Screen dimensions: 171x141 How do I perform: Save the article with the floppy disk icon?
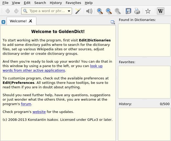pyautogui.click(x=128, y=11)
